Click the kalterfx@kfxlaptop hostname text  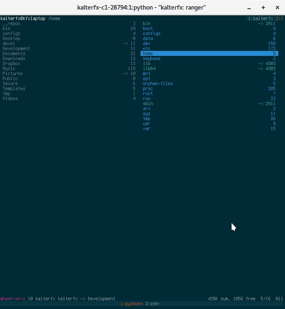23,18
